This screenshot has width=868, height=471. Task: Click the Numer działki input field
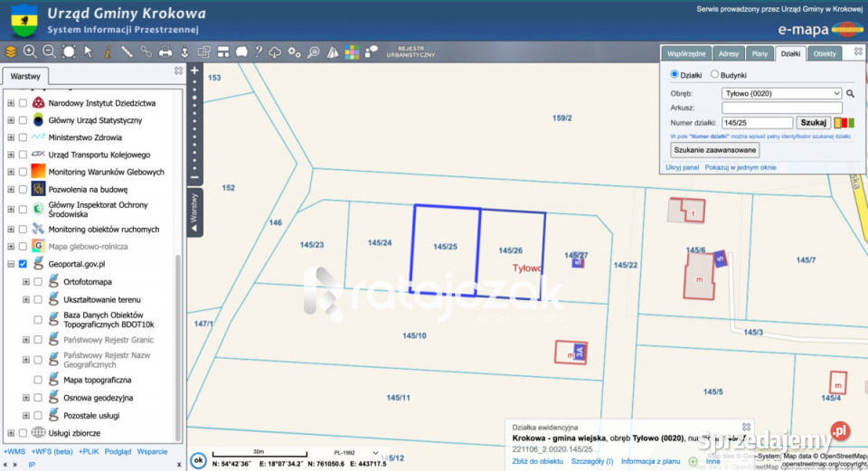(x=757, y=122)
